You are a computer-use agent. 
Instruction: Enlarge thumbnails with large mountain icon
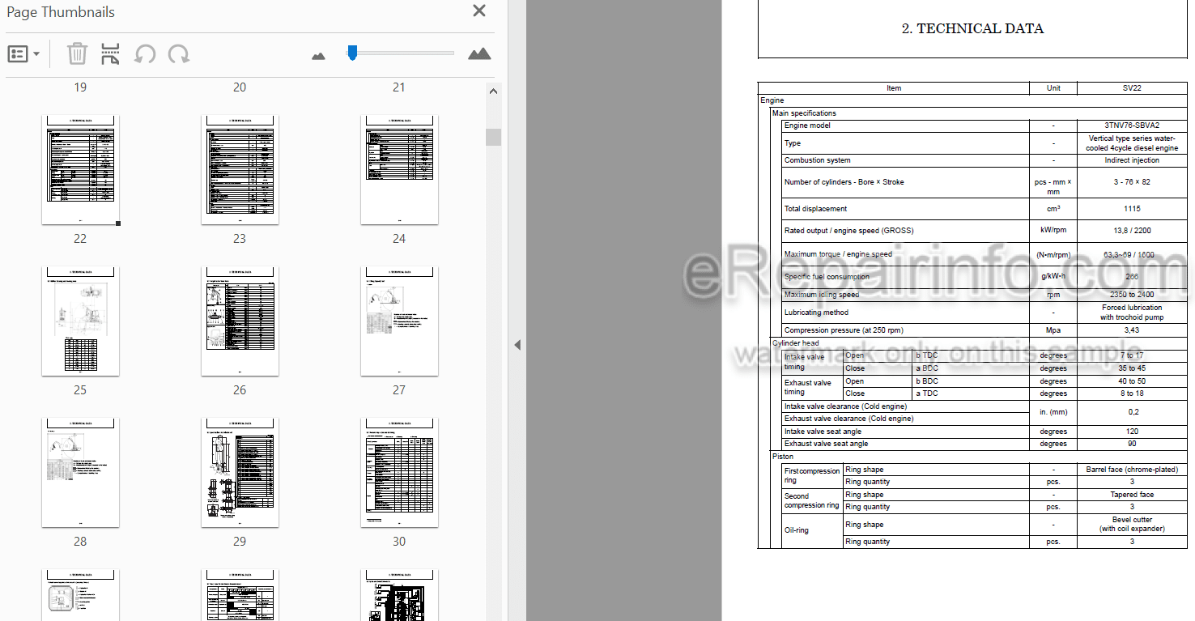click(x=479, y=54)
